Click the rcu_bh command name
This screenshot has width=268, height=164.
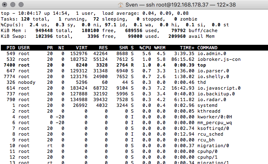click(206, 140)
